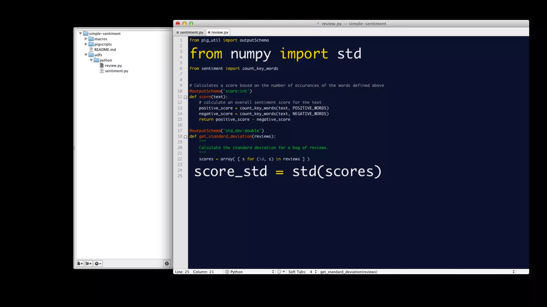Click the new file button in project drawer

[80, 264]
